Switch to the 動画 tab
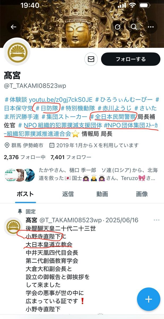 coord(102,194)
